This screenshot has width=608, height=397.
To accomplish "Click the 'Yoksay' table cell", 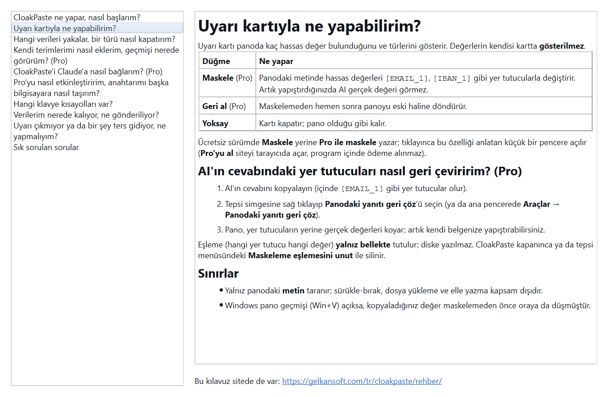I will [227, 123].
